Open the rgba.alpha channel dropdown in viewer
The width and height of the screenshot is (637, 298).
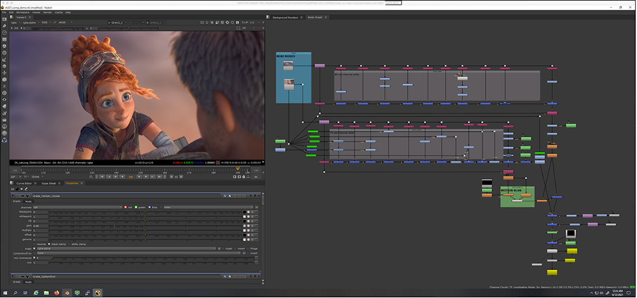(x=31, y=22)
